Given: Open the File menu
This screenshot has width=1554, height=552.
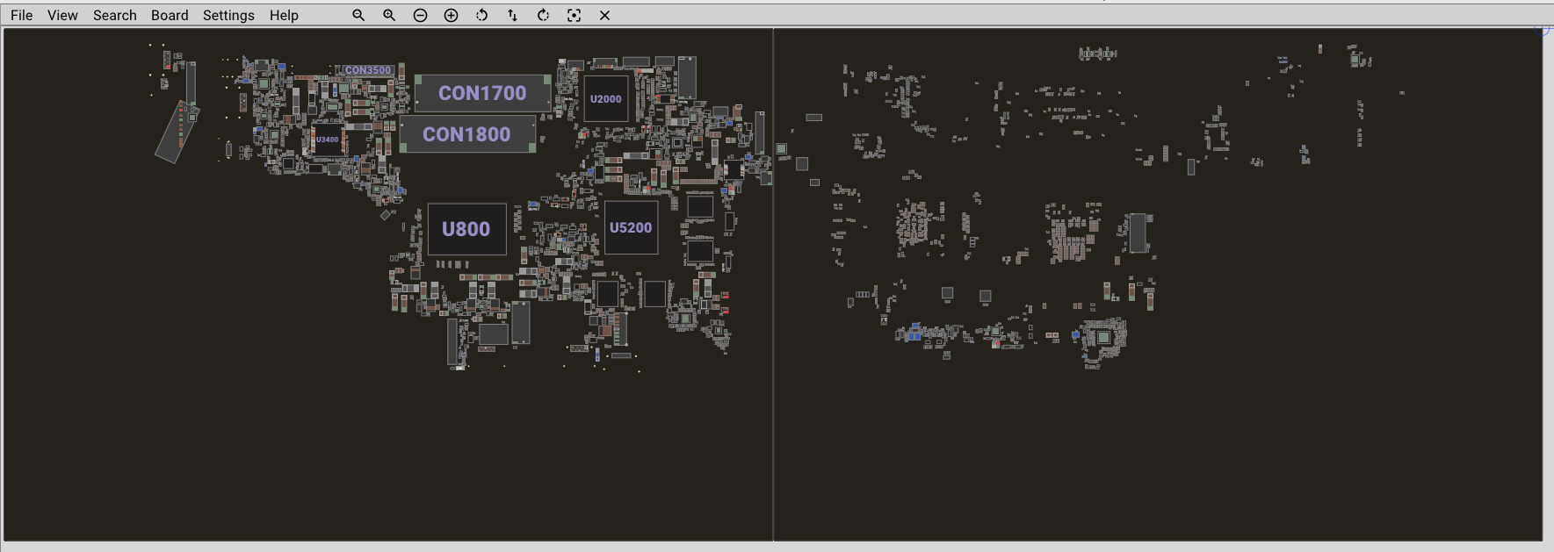Looking at the screenshot, I should point(21,15).
